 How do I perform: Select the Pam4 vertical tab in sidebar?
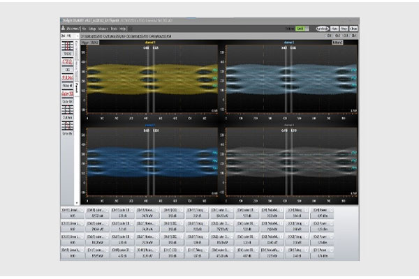point(76,88)
